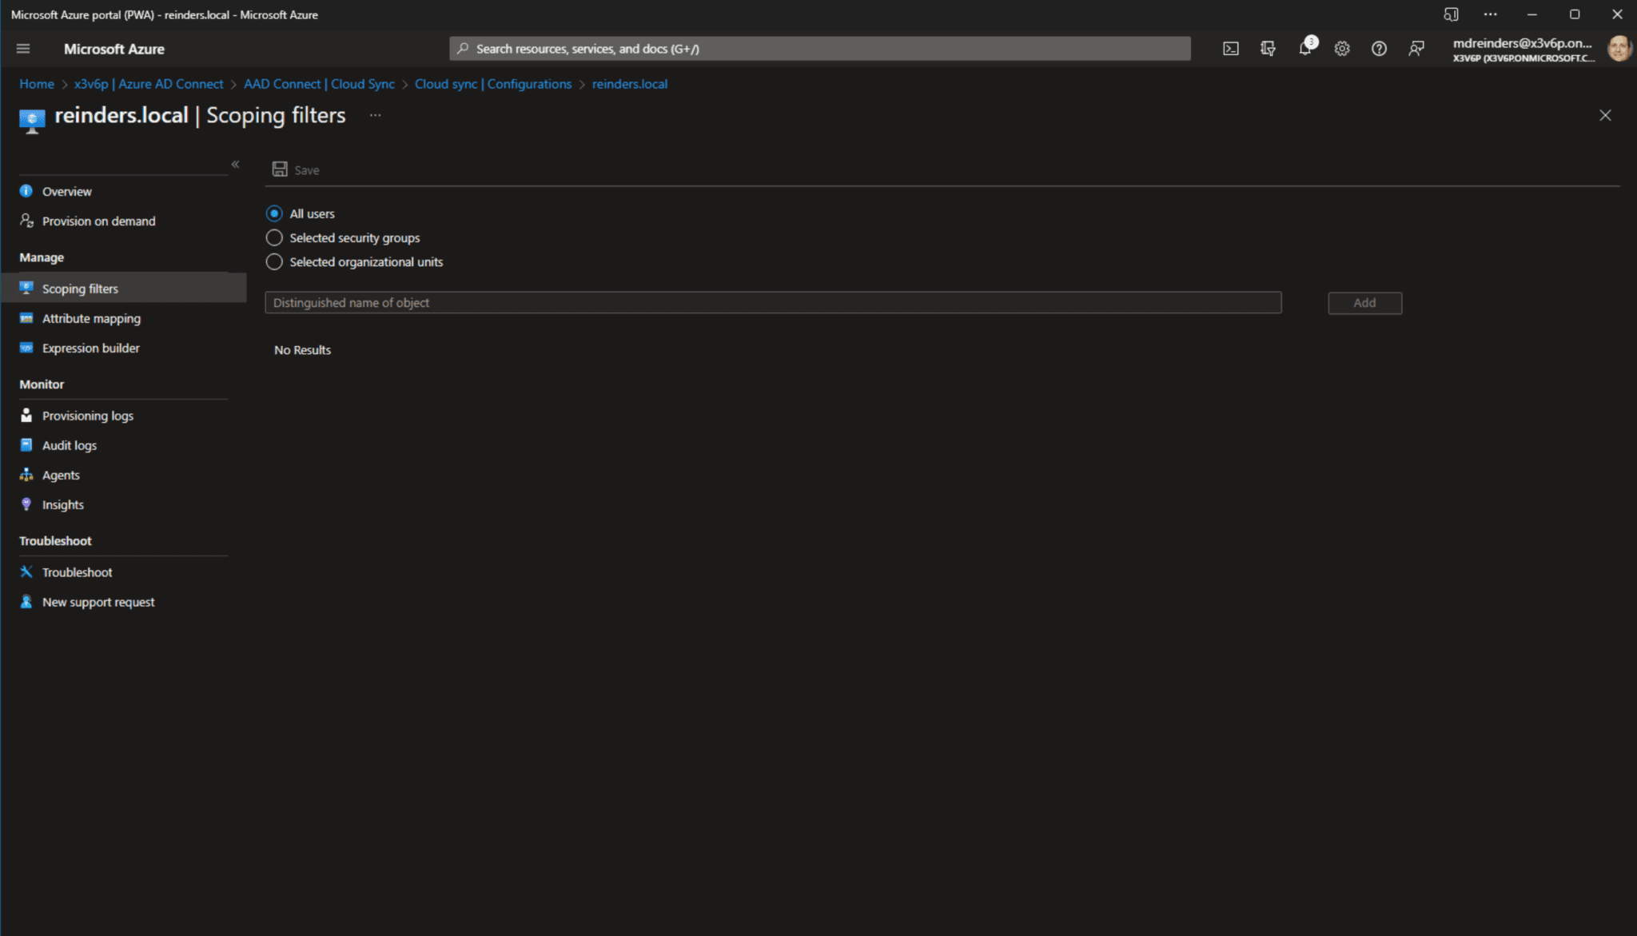Select Attribute mapping under Manage

click(x=90, y=318)
